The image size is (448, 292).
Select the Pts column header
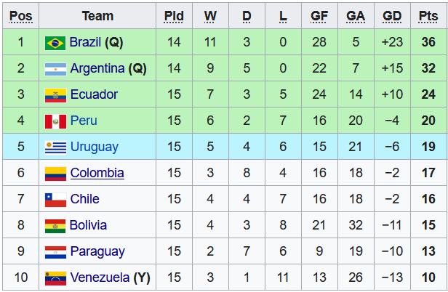click(x=428, y=15)
